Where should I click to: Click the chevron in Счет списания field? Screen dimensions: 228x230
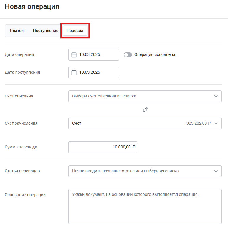coord(216,96)
